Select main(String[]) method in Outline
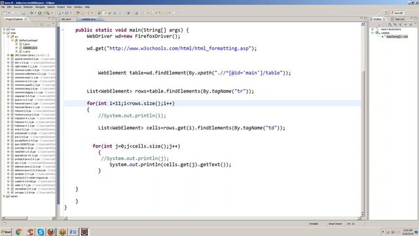Screen dimensions: 419x236 click(397, 37)
